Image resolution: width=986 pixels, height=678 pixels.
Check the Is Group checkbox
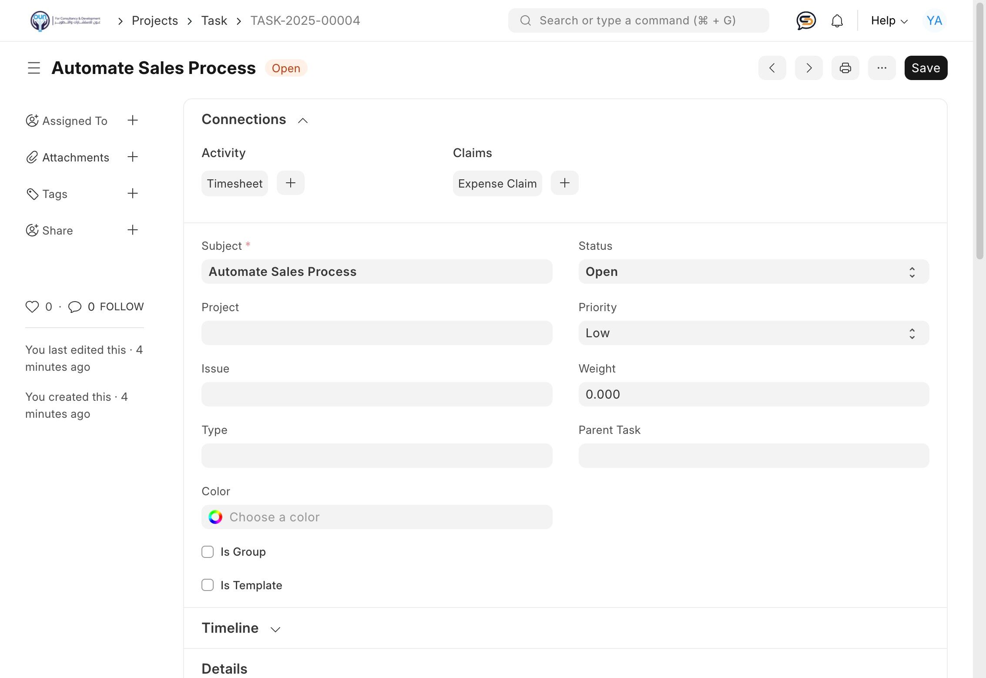click(208, 552)
